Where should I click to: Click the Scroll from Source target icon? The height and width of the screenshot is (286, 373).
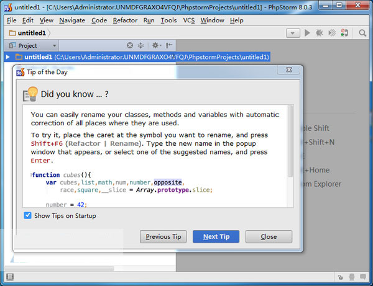(130, 45)
